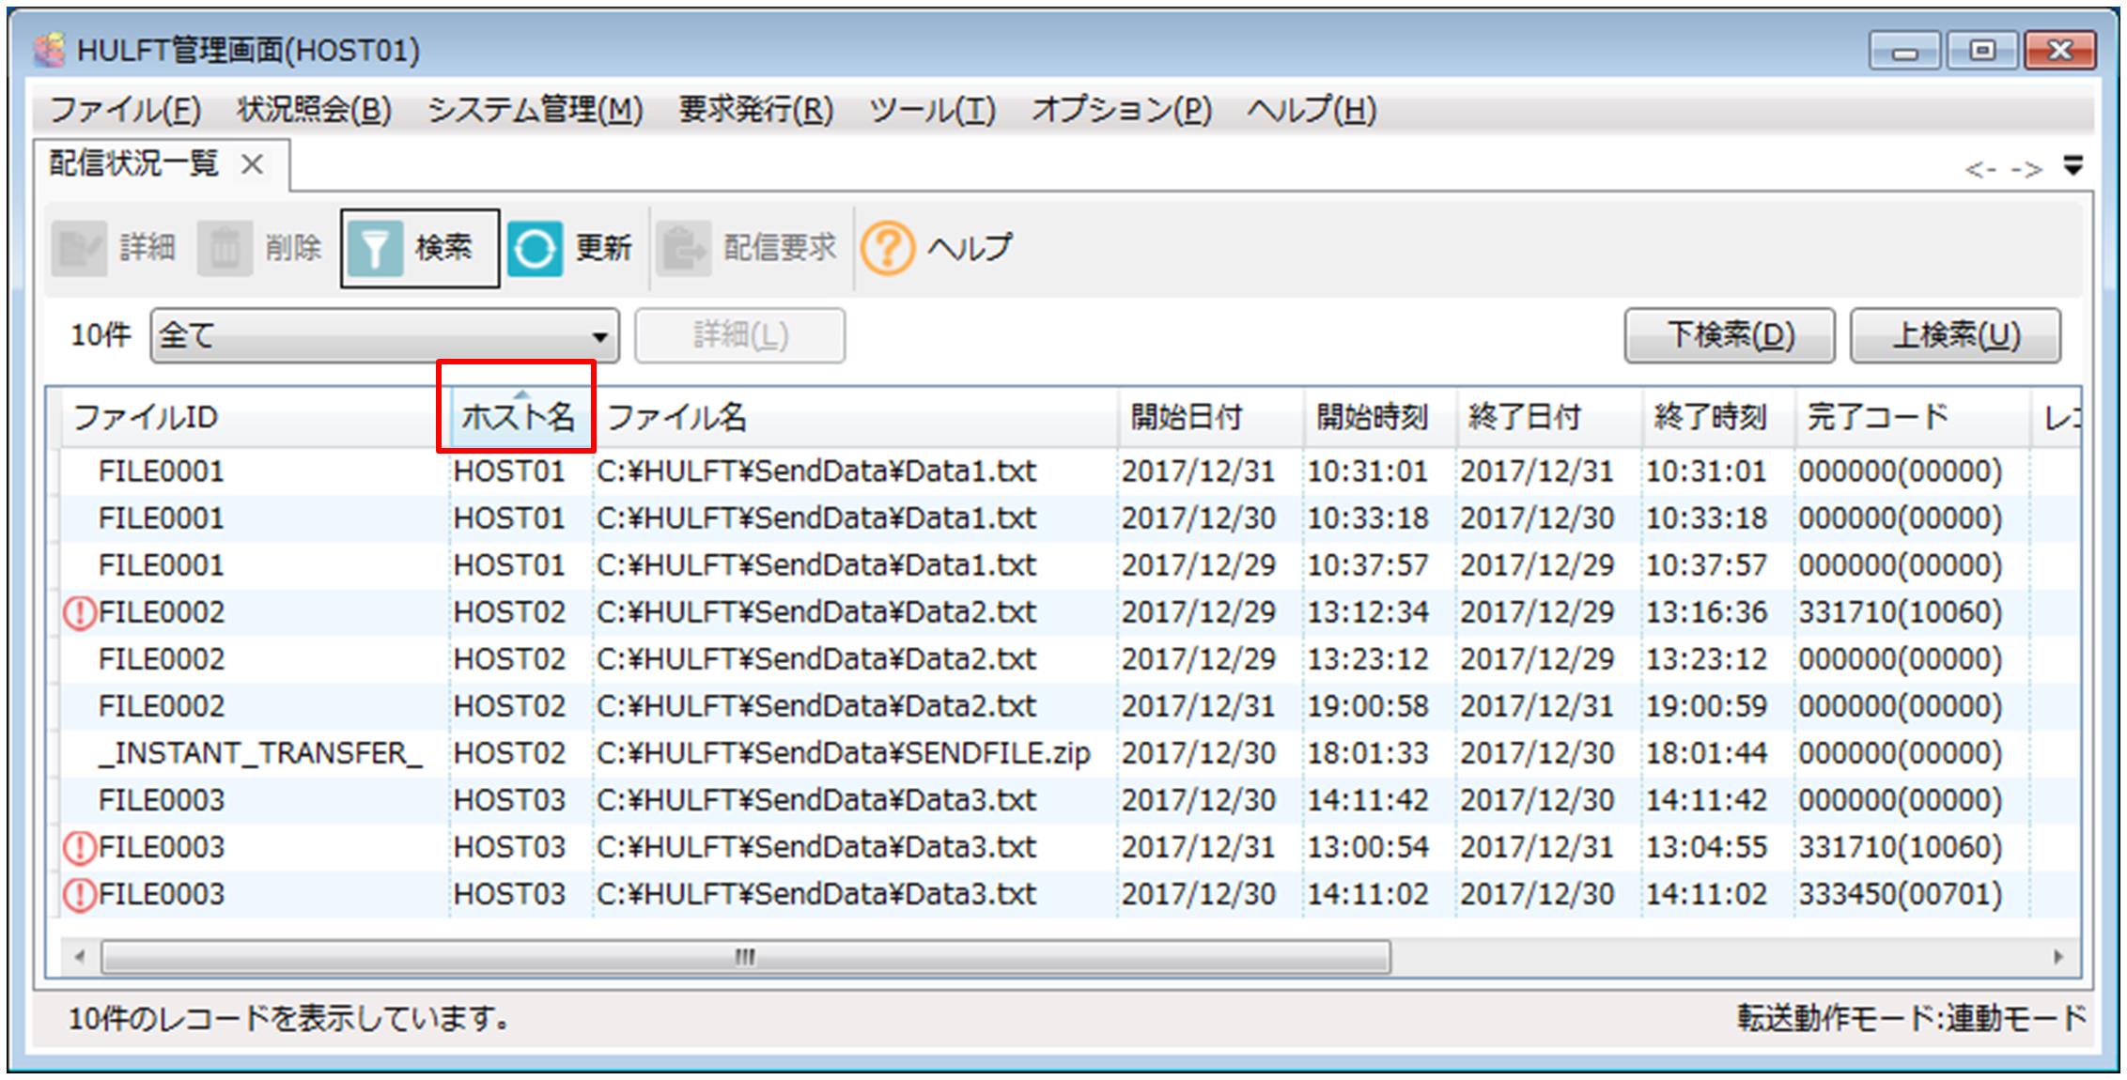The width and height of the screenshot is (2127, 1080).
Task: Open the 検索 search filter tool
Action: click(x=419, y=248)
